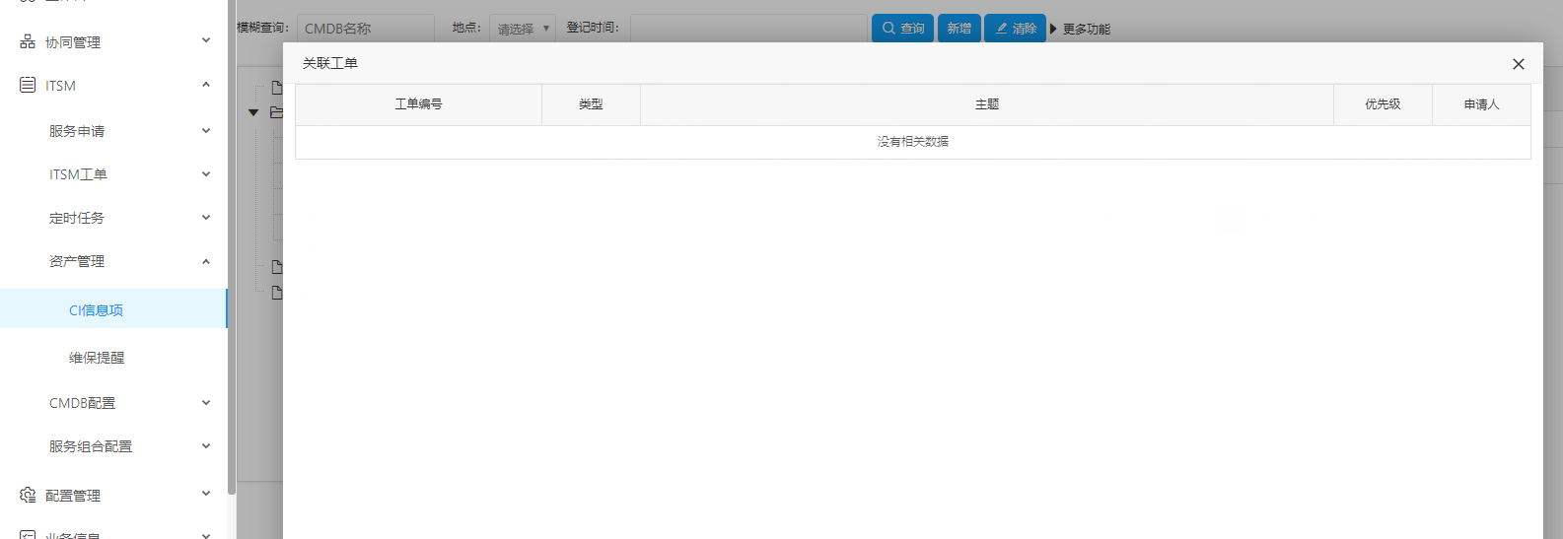Click the 登记时间 date field

click(x=747, y=28)
